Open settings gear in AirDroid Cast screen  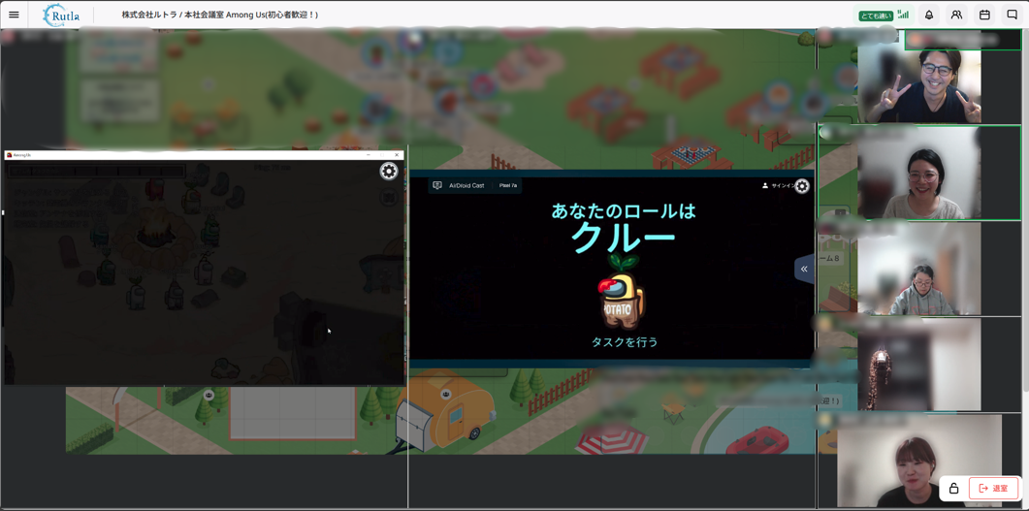pos(802,185)
